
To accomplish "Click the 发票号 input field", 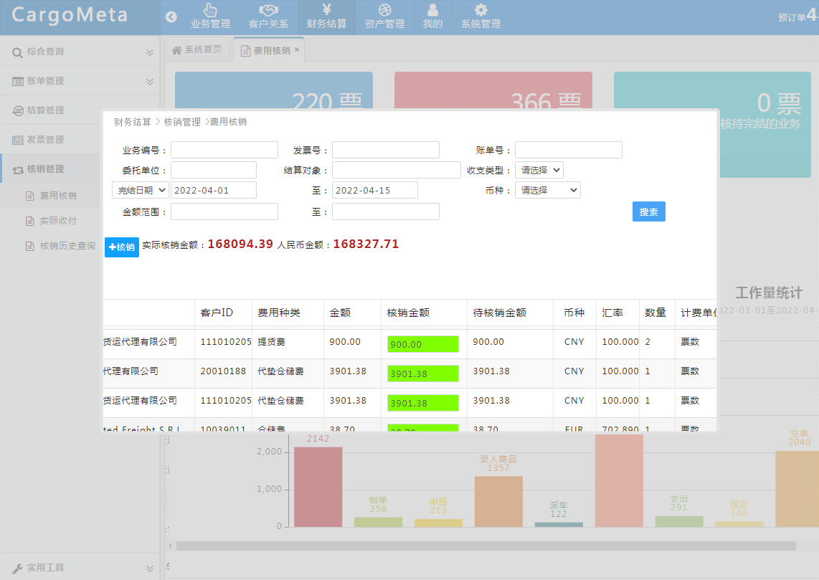I will point(385,150).
